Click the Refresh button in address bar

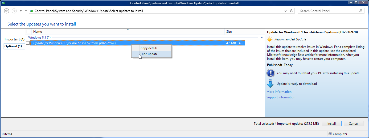[291, 11]
